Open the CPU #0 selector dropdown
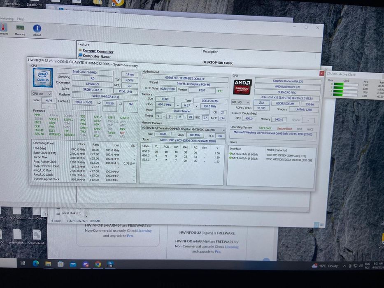The image size is (384, 288). coord(42,94)
